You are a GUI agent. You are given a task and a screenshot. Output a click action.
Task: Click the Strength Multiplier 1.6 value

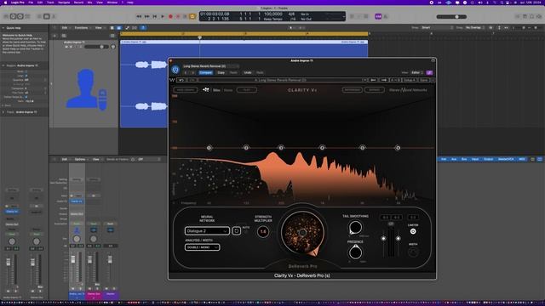[263, 231]
